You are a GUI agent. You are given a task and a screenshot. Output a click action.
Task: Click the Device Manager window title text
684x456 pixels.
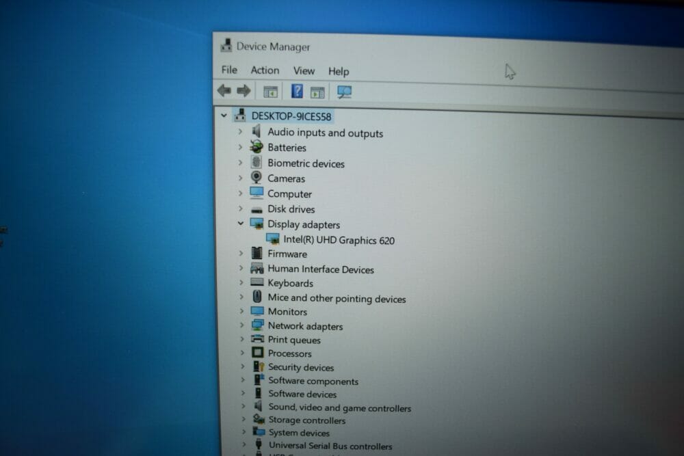[273, 46]
